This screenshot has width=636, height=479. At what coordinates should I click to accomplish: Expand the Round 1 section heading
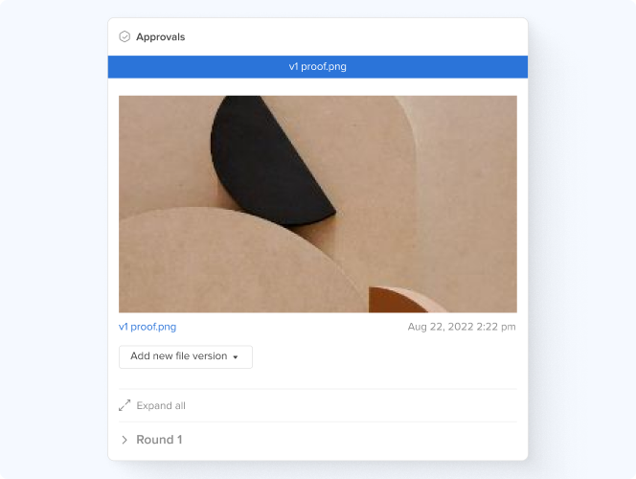click(x=159, y=440)
